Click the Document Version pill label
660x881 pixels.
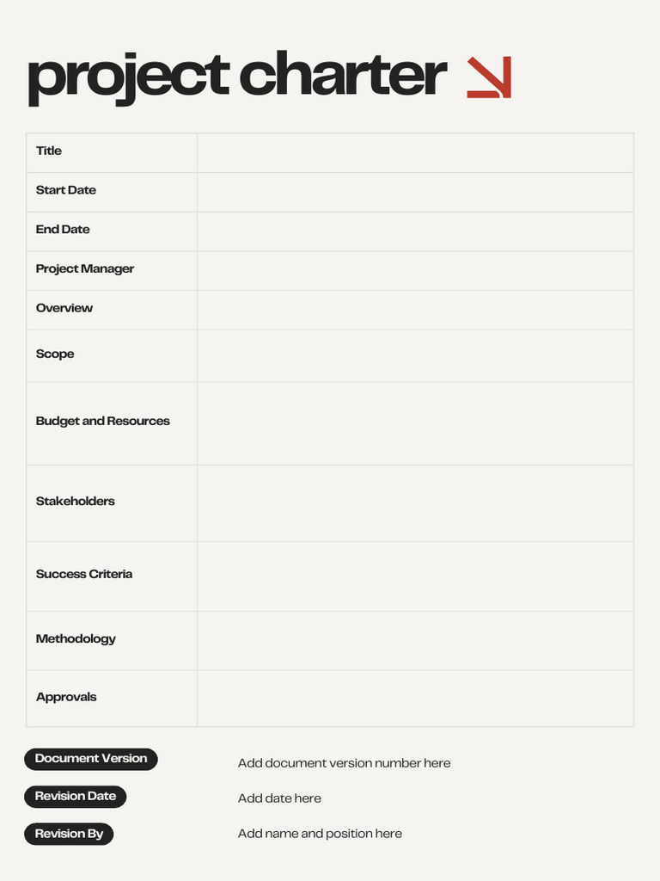click(x=91, y=759)
